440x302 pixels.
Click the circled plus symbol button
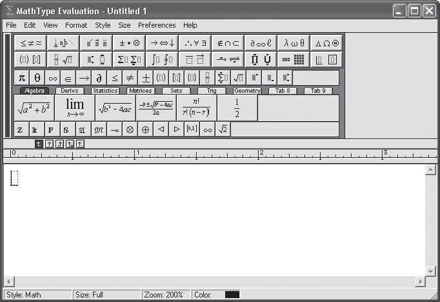point(146,129)
